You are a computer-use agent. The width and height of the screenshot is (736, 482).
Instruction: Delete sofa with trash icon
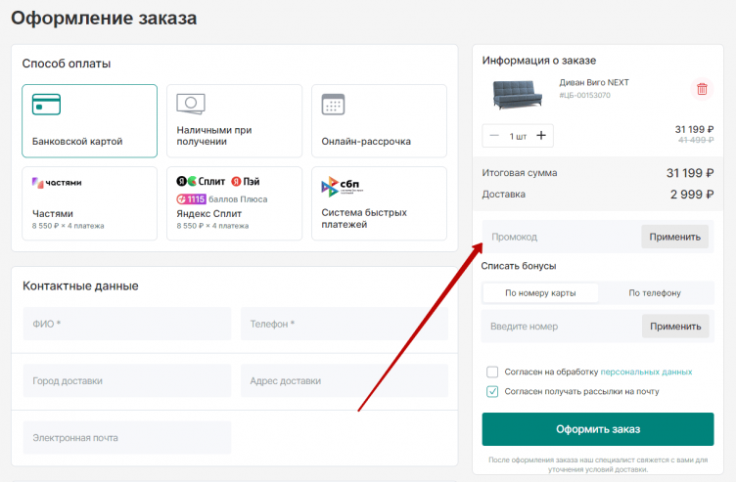tap(702, 89)
